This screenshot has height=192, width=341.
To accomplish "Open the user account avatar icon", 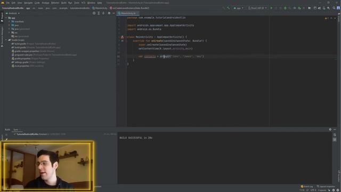I will [338, 8].
